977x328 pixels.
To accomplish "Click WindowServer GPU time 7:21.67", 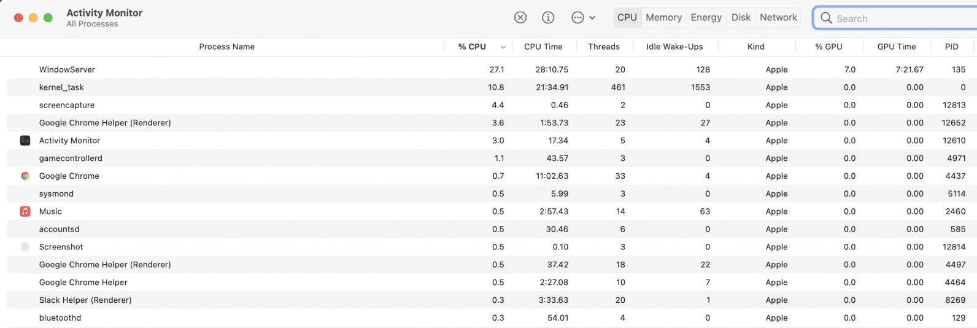I will [909, 69].
